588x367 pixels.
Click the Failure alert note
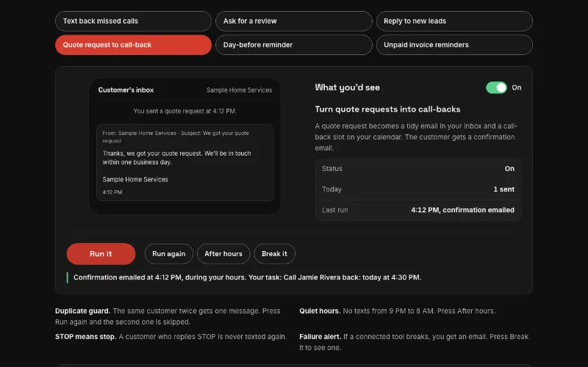coord(414,342)
